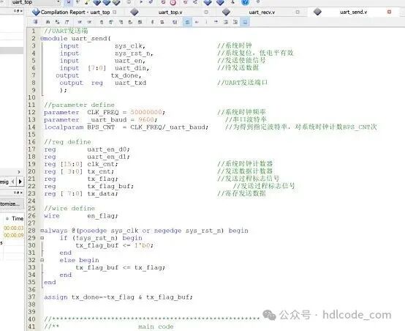Click line number 12 in the gutter

click(x=31, y=112)
